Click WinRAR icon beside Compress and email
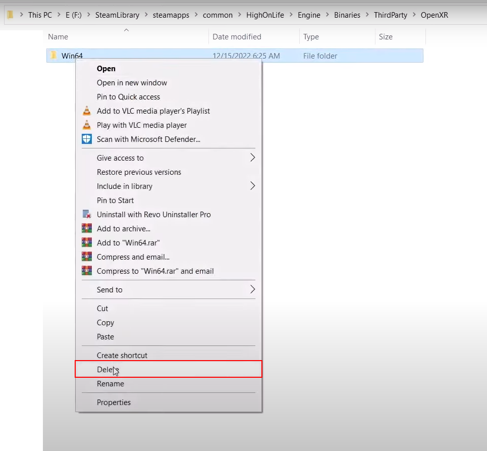 (87, 257)
